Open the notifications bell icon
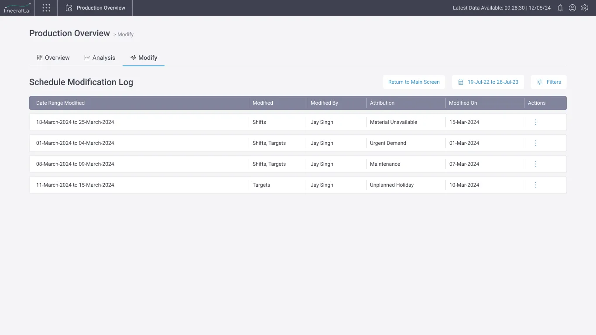The image size is (596, 335). coord(560,8)
